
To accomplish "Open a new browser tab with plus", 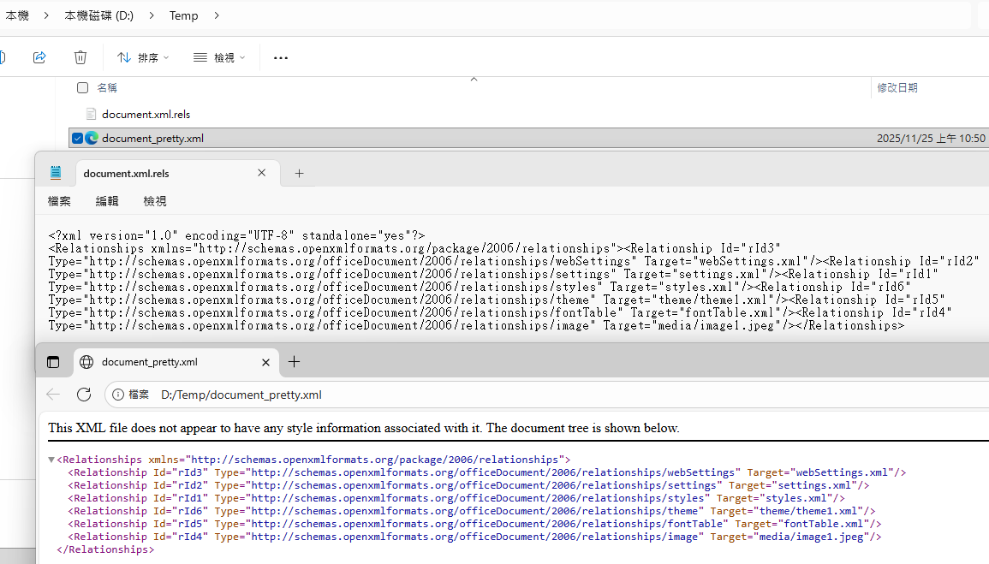I will [x=294, y=362].
